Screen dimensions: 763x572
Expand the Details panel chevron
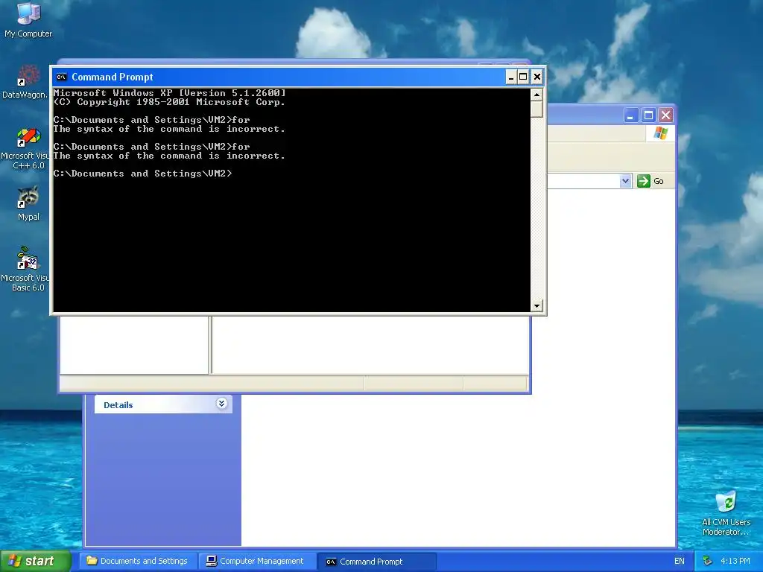tap(221, 403)
